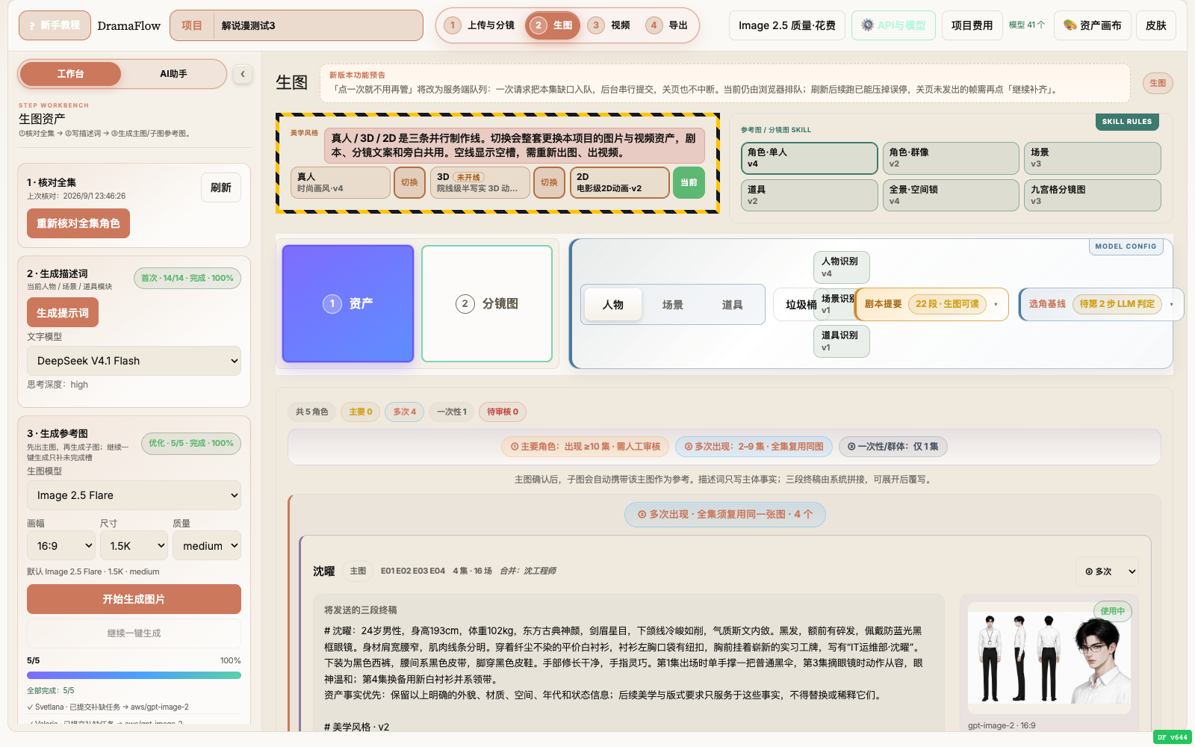Click 主要角色 rule pill
This screenshot has height=747, width=1195.
pos(586,447)
